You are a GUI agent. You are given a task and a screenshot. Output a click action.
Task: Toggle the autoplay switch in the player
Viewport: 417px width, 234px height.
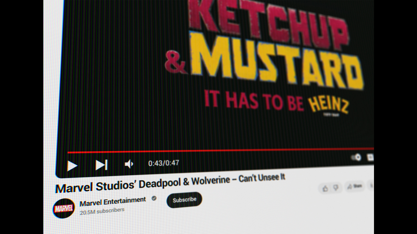pos(356,158)
